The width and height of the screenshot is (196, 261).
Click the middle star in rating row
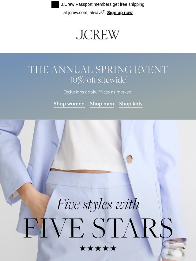(x=98, y=248)
